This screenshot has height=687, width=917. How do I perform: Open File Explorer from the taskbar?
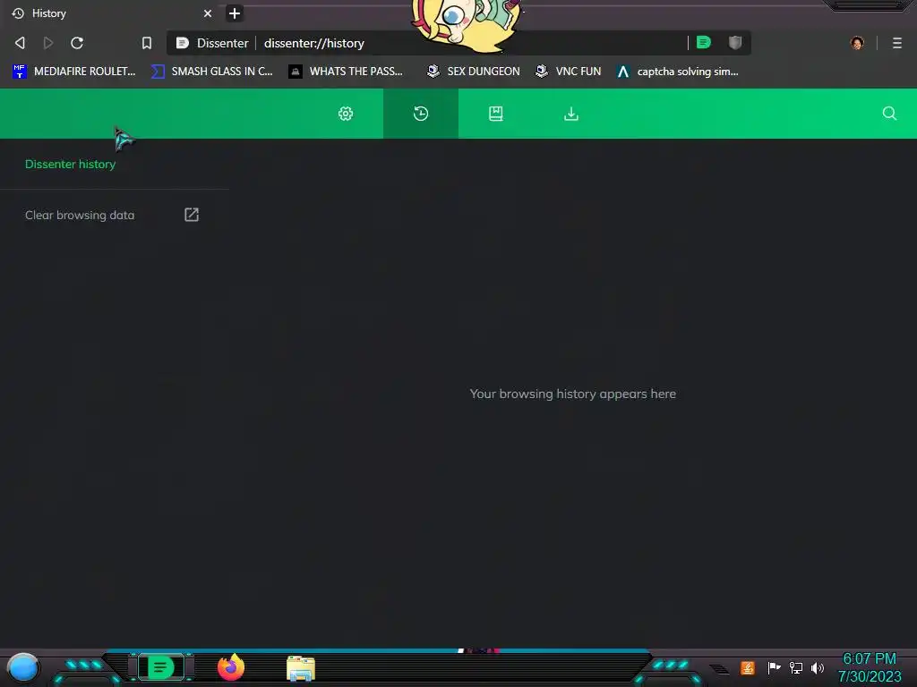tap(301, 668)
